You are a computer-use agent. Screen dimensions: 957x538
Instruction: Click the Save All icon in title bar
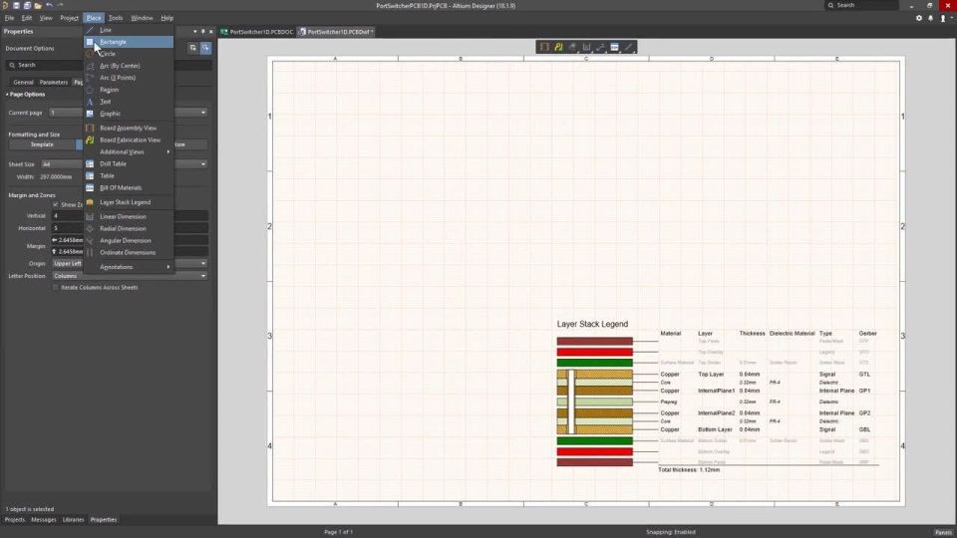tap(27, 6)
